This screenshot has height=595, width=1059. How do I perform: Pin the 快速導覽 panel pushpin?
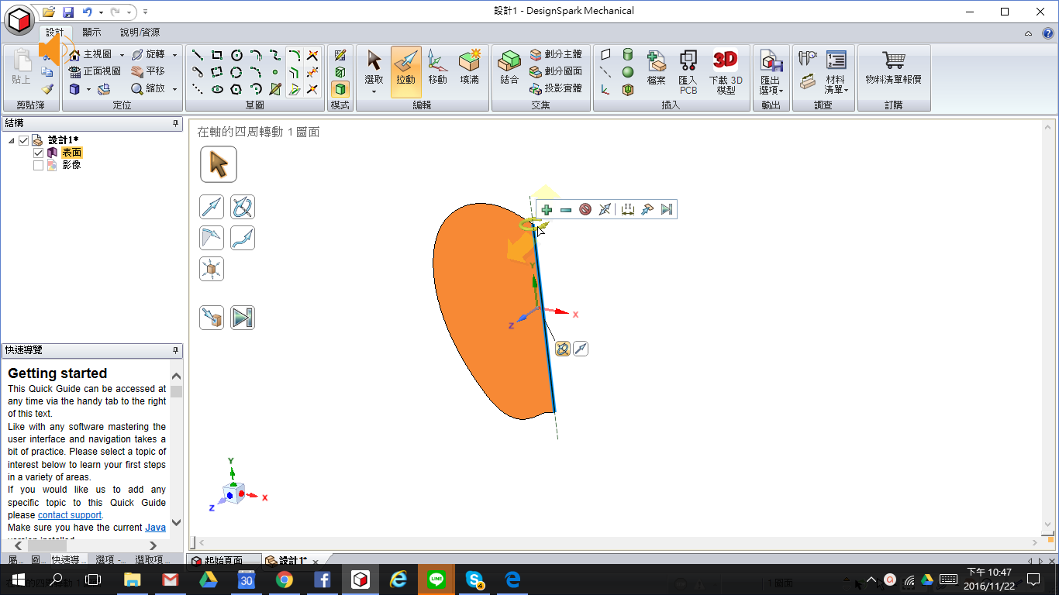pyautogui.click(x=175, y=350)
